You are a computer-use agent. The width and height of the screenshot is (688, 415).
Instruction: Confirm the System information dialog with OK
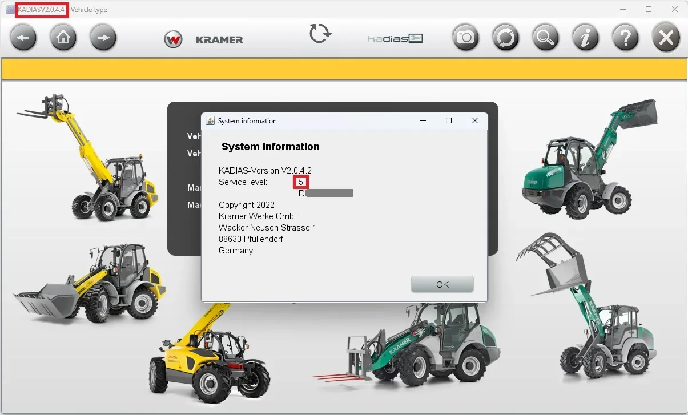(x=442, y=284)
